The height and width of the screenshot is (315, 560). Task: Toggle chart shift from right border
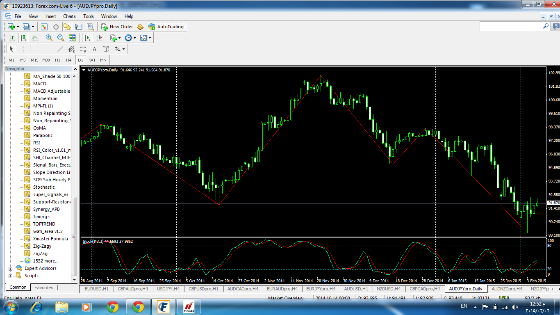pyautogui.click(x=99, y=38)
